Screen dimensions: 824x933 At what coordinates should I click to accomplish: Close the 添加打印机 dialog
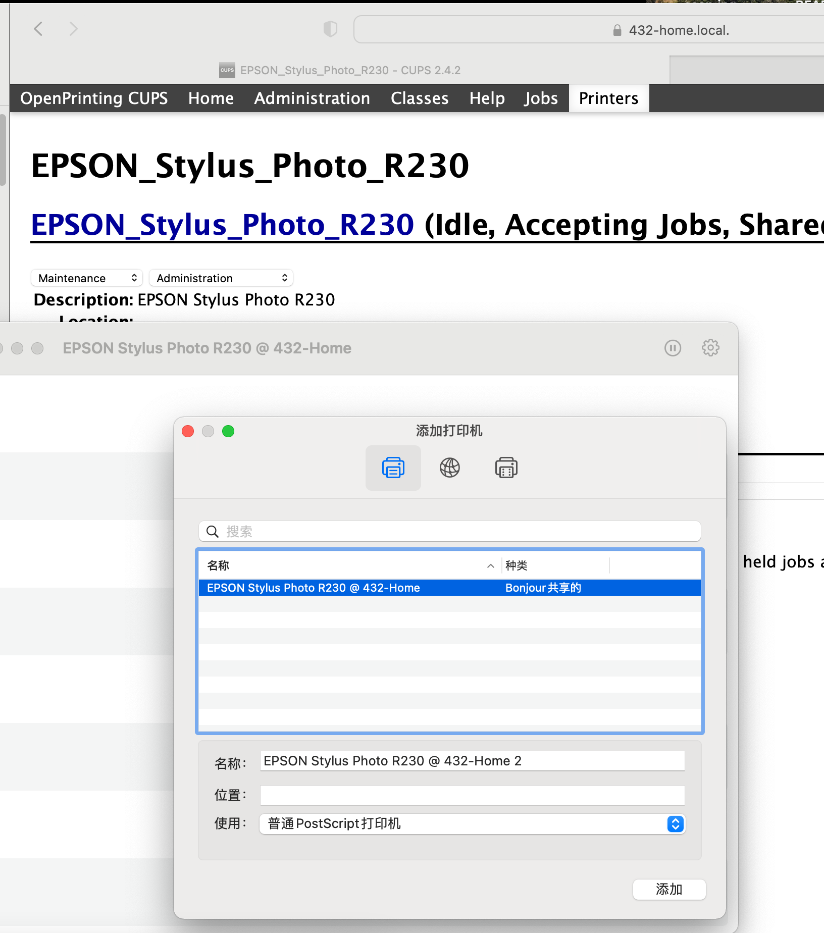(x=188, y=431)
